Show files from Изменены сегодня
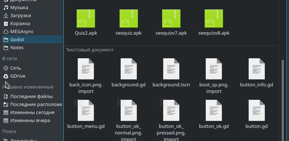This screenshot has height=141, width=289. point(32,113)
